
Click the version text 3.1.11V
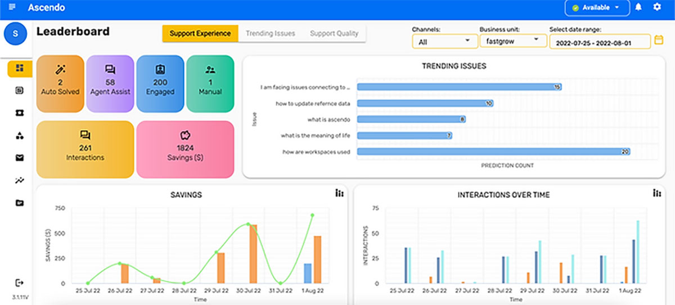pyautogui.click(x=20, y=296)
